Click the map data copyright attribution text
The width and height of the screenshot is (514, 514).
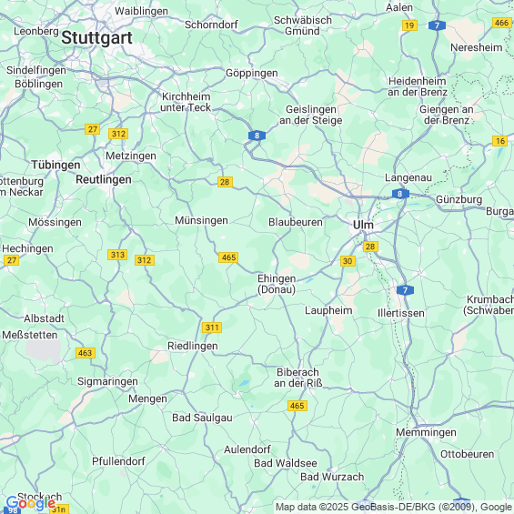[x=394, y=507]
